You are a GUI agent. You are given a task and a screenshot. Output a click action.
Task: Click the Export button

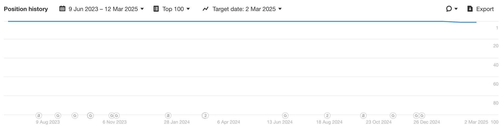coord(480,9)
